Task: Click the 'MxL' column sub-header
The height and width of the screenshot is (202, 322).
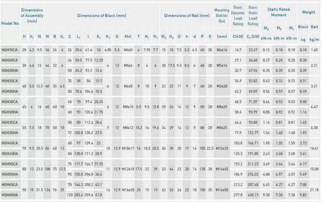Action: click(x=128, y=36)
